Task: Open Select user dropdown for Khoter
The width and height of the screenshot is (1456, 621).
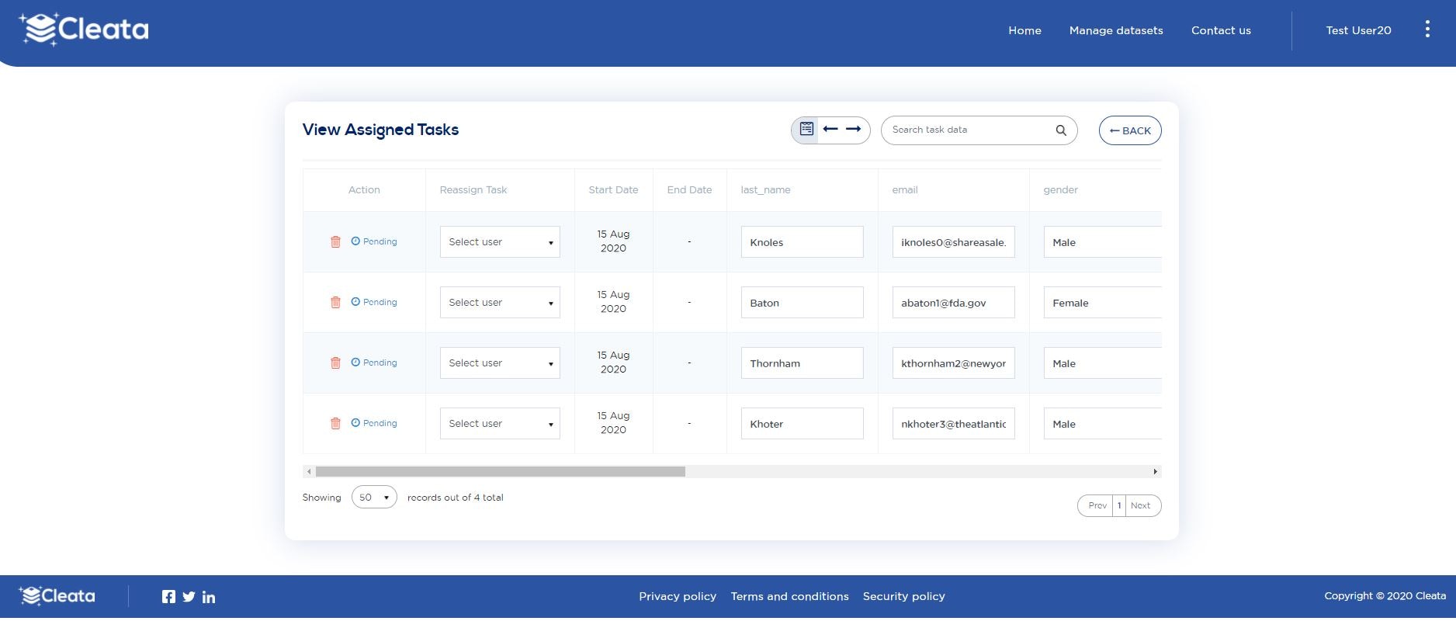Action: [x=500, y=424]
